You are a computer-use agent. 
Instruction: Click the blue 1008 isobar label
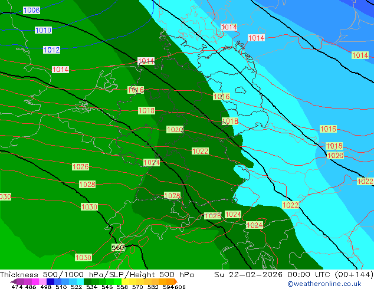coord(31,10)
